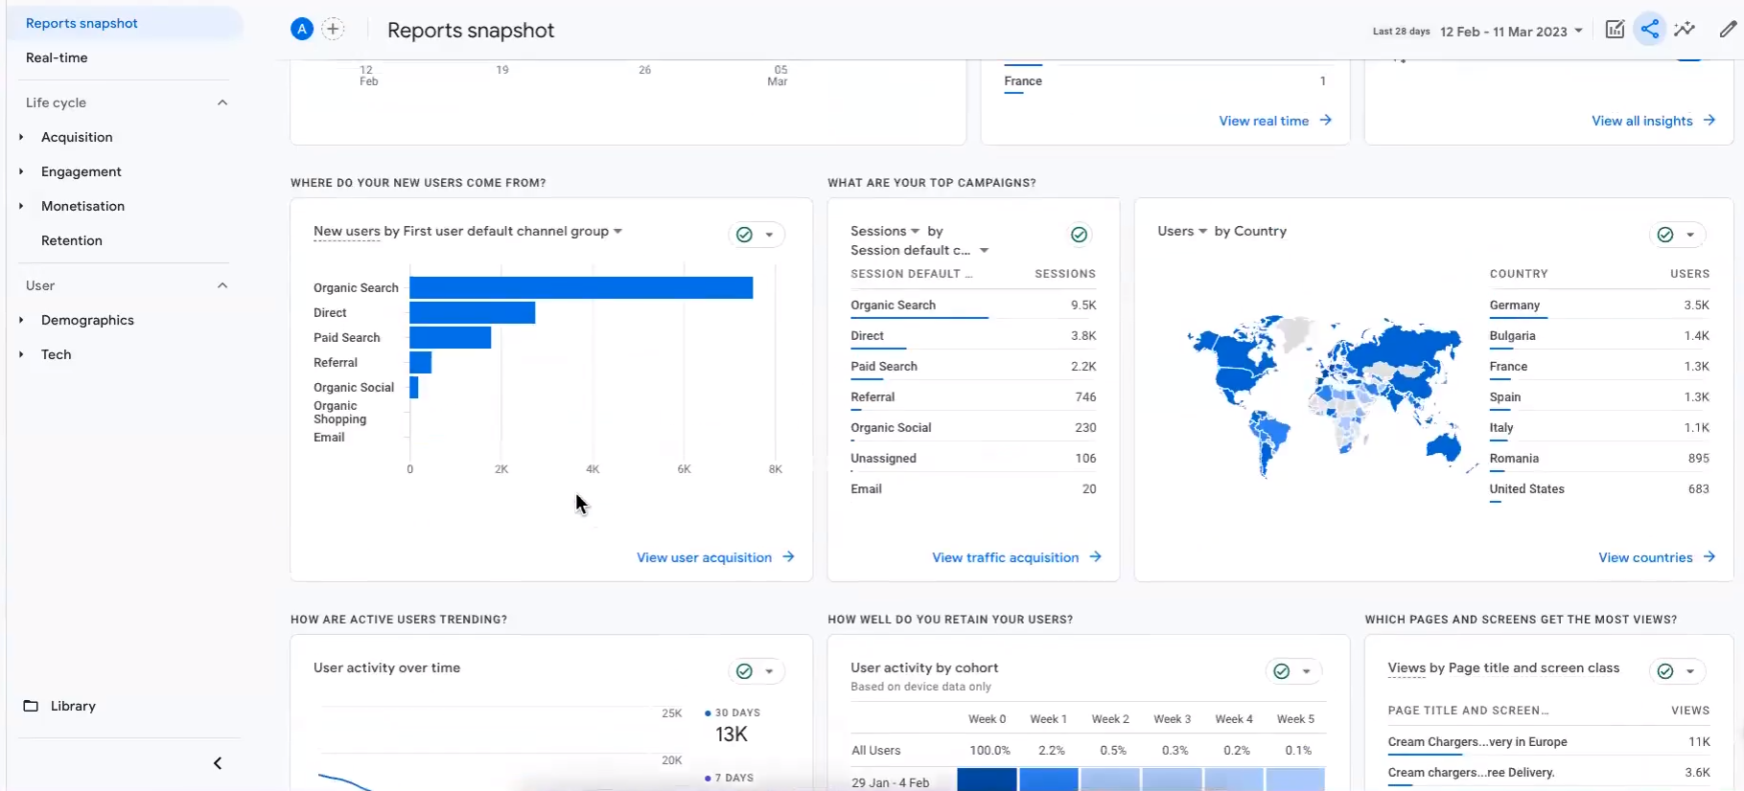
Task: Collapse the sidebar with the left chevron
Action: point(218,763)
